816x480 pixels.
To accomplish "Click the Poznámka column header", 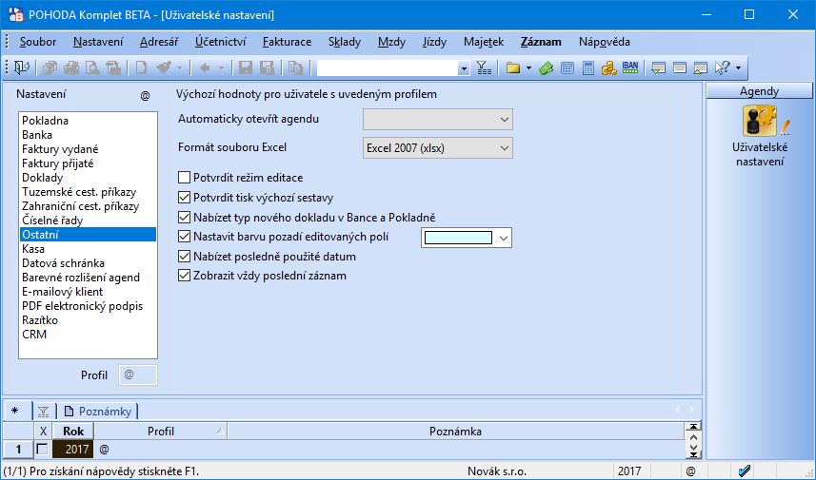I will pos(455,432).
